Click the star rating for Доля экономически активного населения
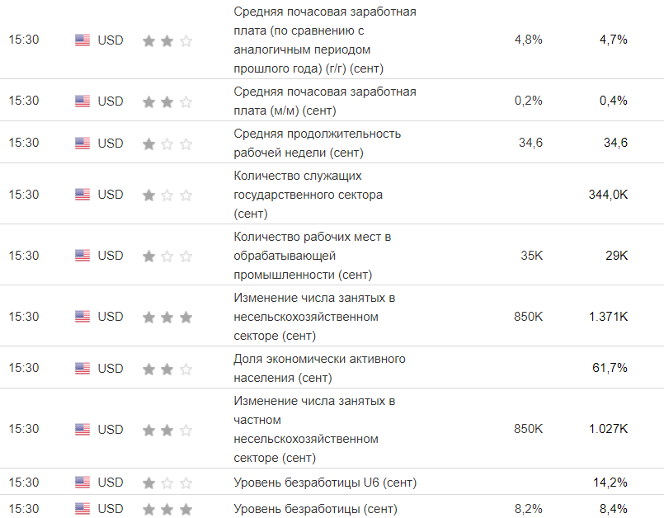Screen dimensions: 664x518 [167, 368]
